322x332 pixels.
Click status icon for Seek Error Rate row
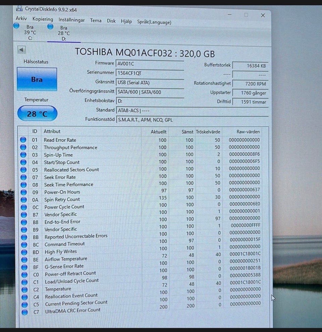23,177
